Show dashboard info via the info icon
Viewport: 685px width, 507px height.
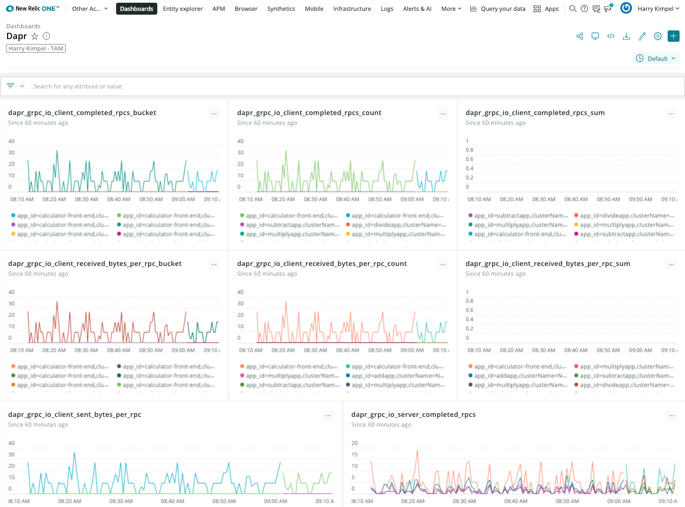coord(46,36)
